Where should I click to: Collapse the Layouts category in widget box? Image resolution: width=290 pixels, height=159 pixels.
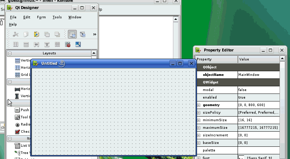pyautogui.click(x=10, y=53)
